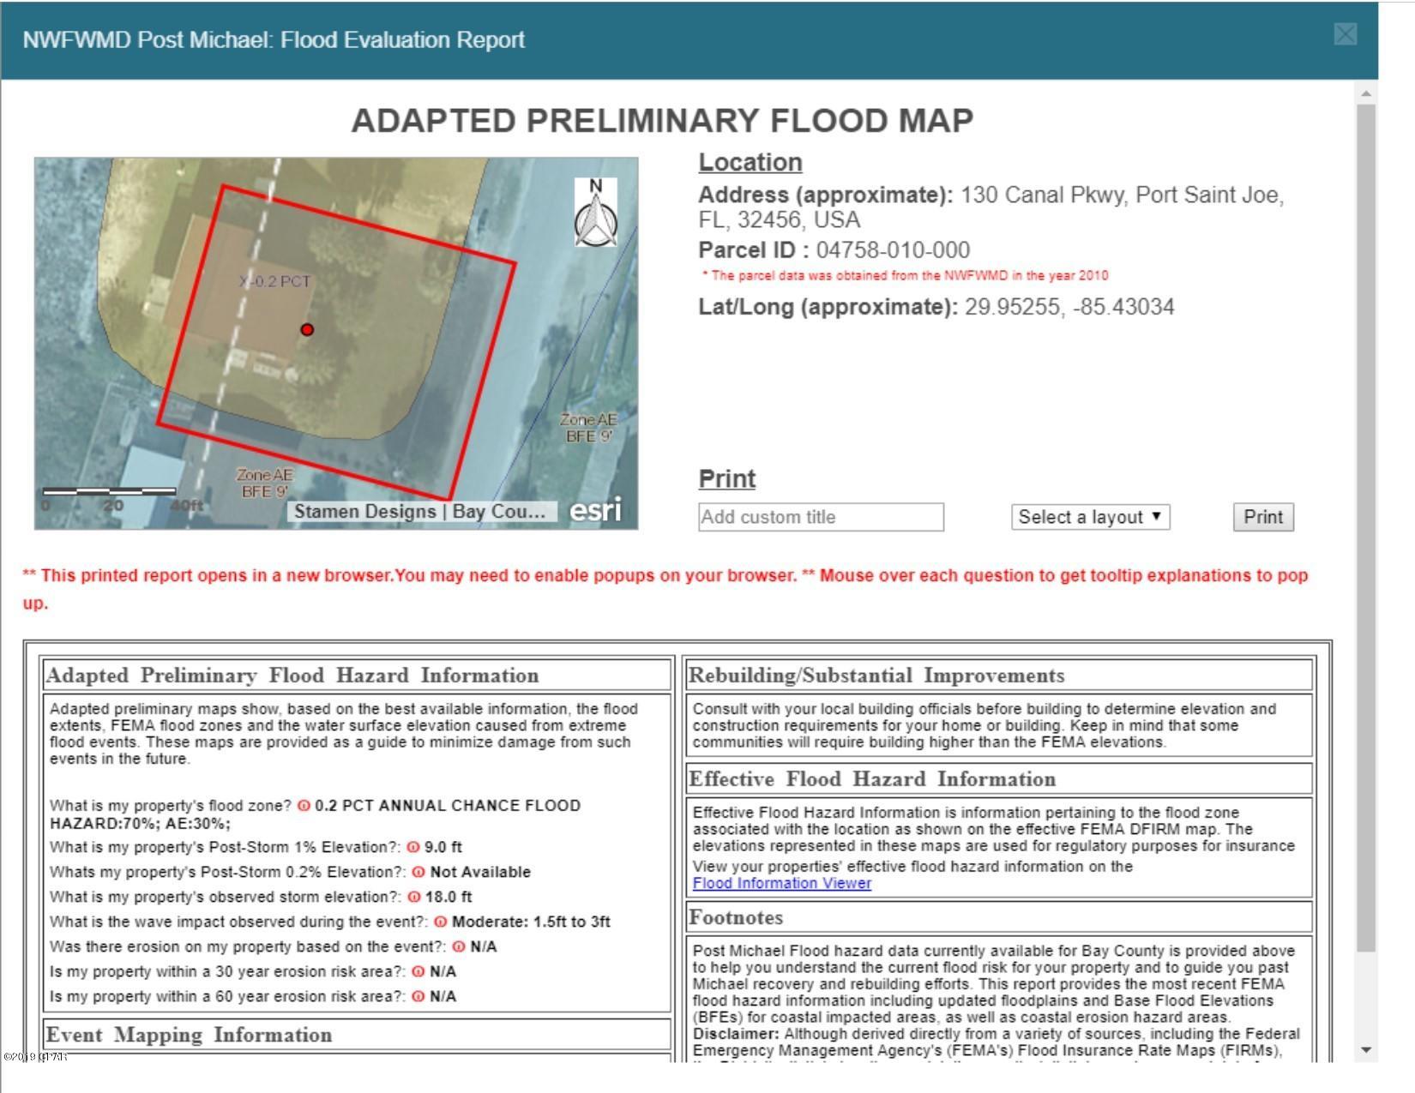Click info icon beside property's flood zone question
This screenshot has width=1415, height=1093.
[304, 806]
